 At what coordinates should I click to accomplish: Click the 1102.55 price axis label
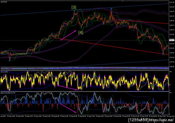(x=172, y=66)
